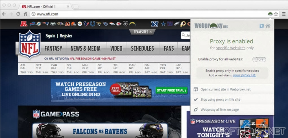Open the New England Patriots team icon

[45, 23]
